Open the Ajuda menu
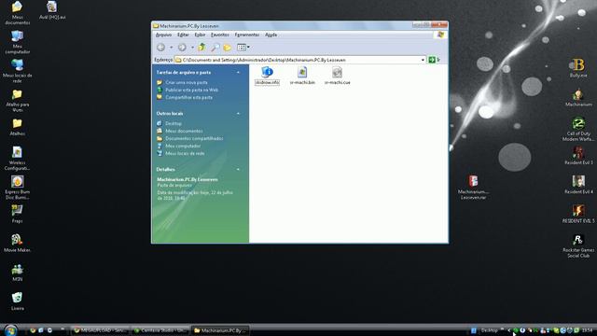 pyautogui.click(x=271, y=35)
